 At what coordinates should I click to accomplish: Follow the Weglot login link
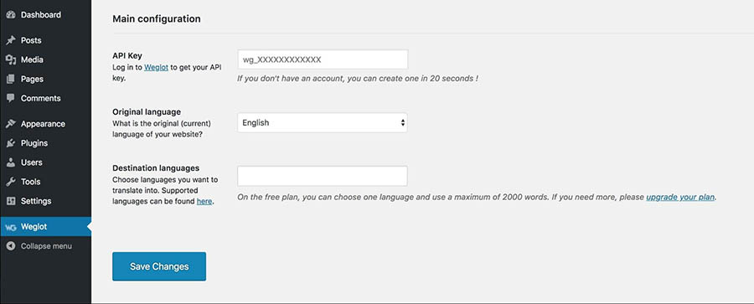pos(157,68)
